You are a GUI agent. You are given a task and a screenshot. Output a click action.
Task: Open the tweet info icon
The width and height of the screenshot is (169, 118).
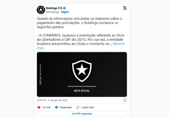click(x=125, y=100)
